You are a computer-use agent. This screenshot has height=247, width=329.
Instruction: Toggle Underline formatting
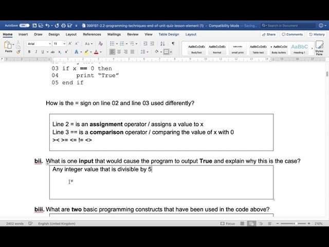(43, 52)
